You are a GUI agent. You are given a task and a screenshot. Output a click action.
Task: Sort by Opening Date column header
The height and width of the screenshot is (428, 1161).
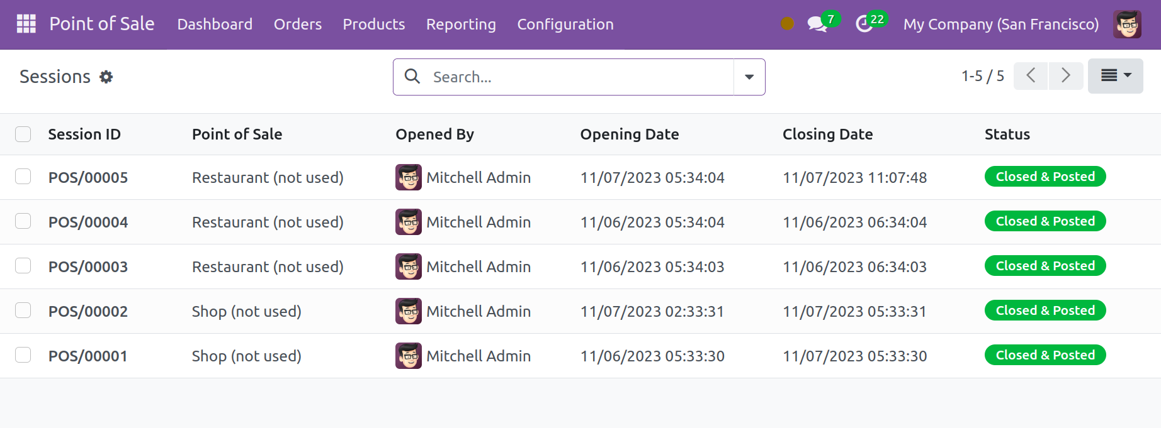click(629, 134)
